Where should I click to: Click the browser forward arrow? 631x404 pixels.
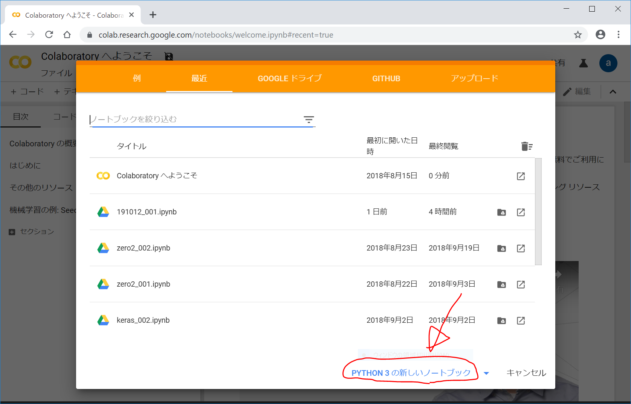coord(31,35)
